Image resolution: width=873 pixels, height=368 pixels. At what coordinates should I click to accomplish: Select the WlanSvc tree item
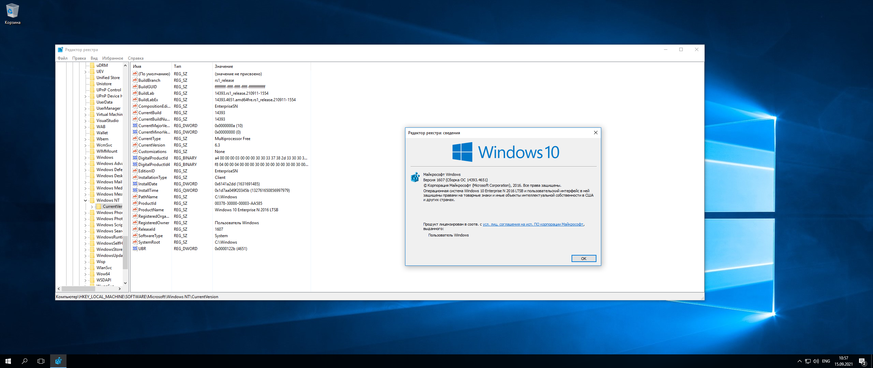104,268
